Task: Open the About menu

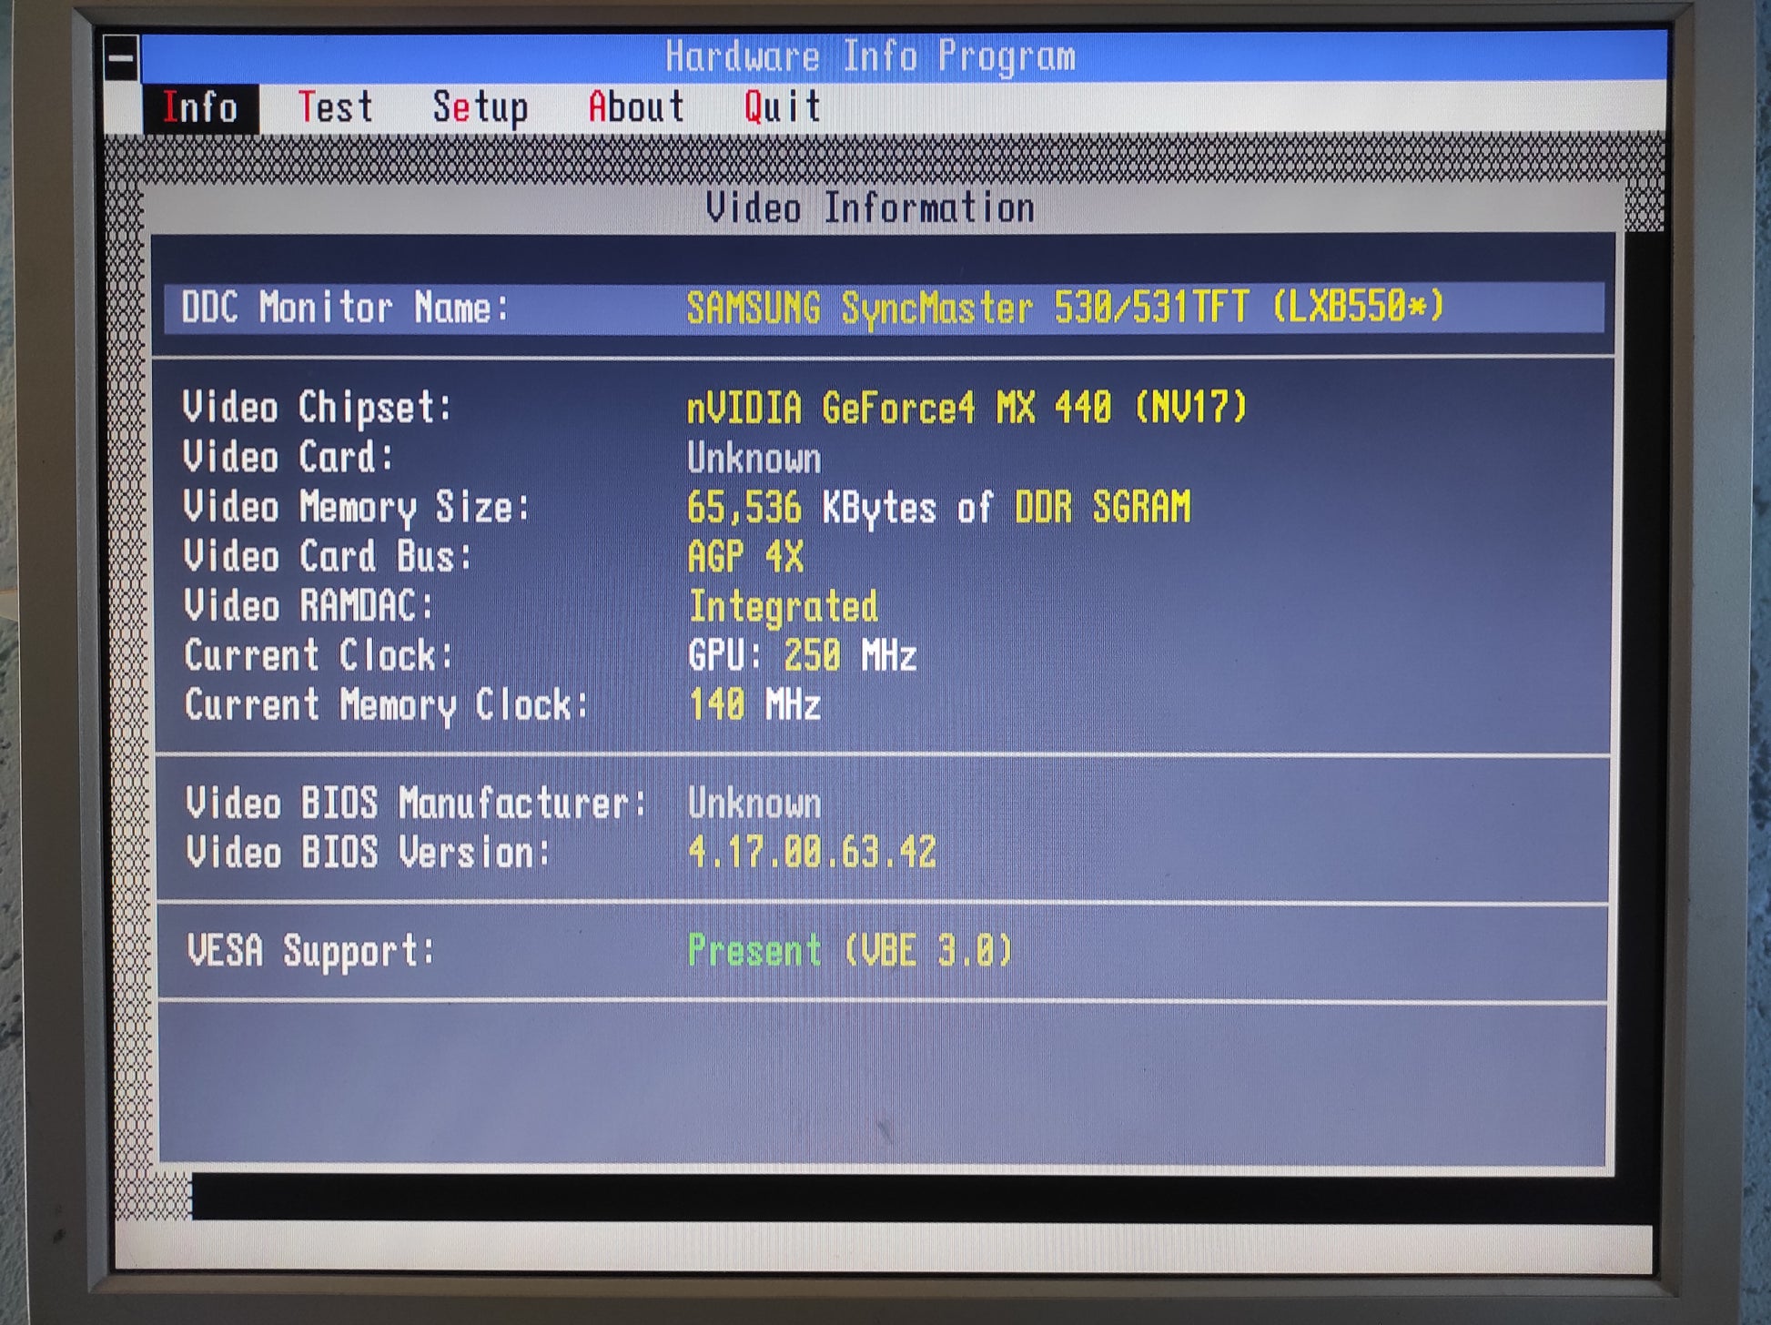Action: 636,108
